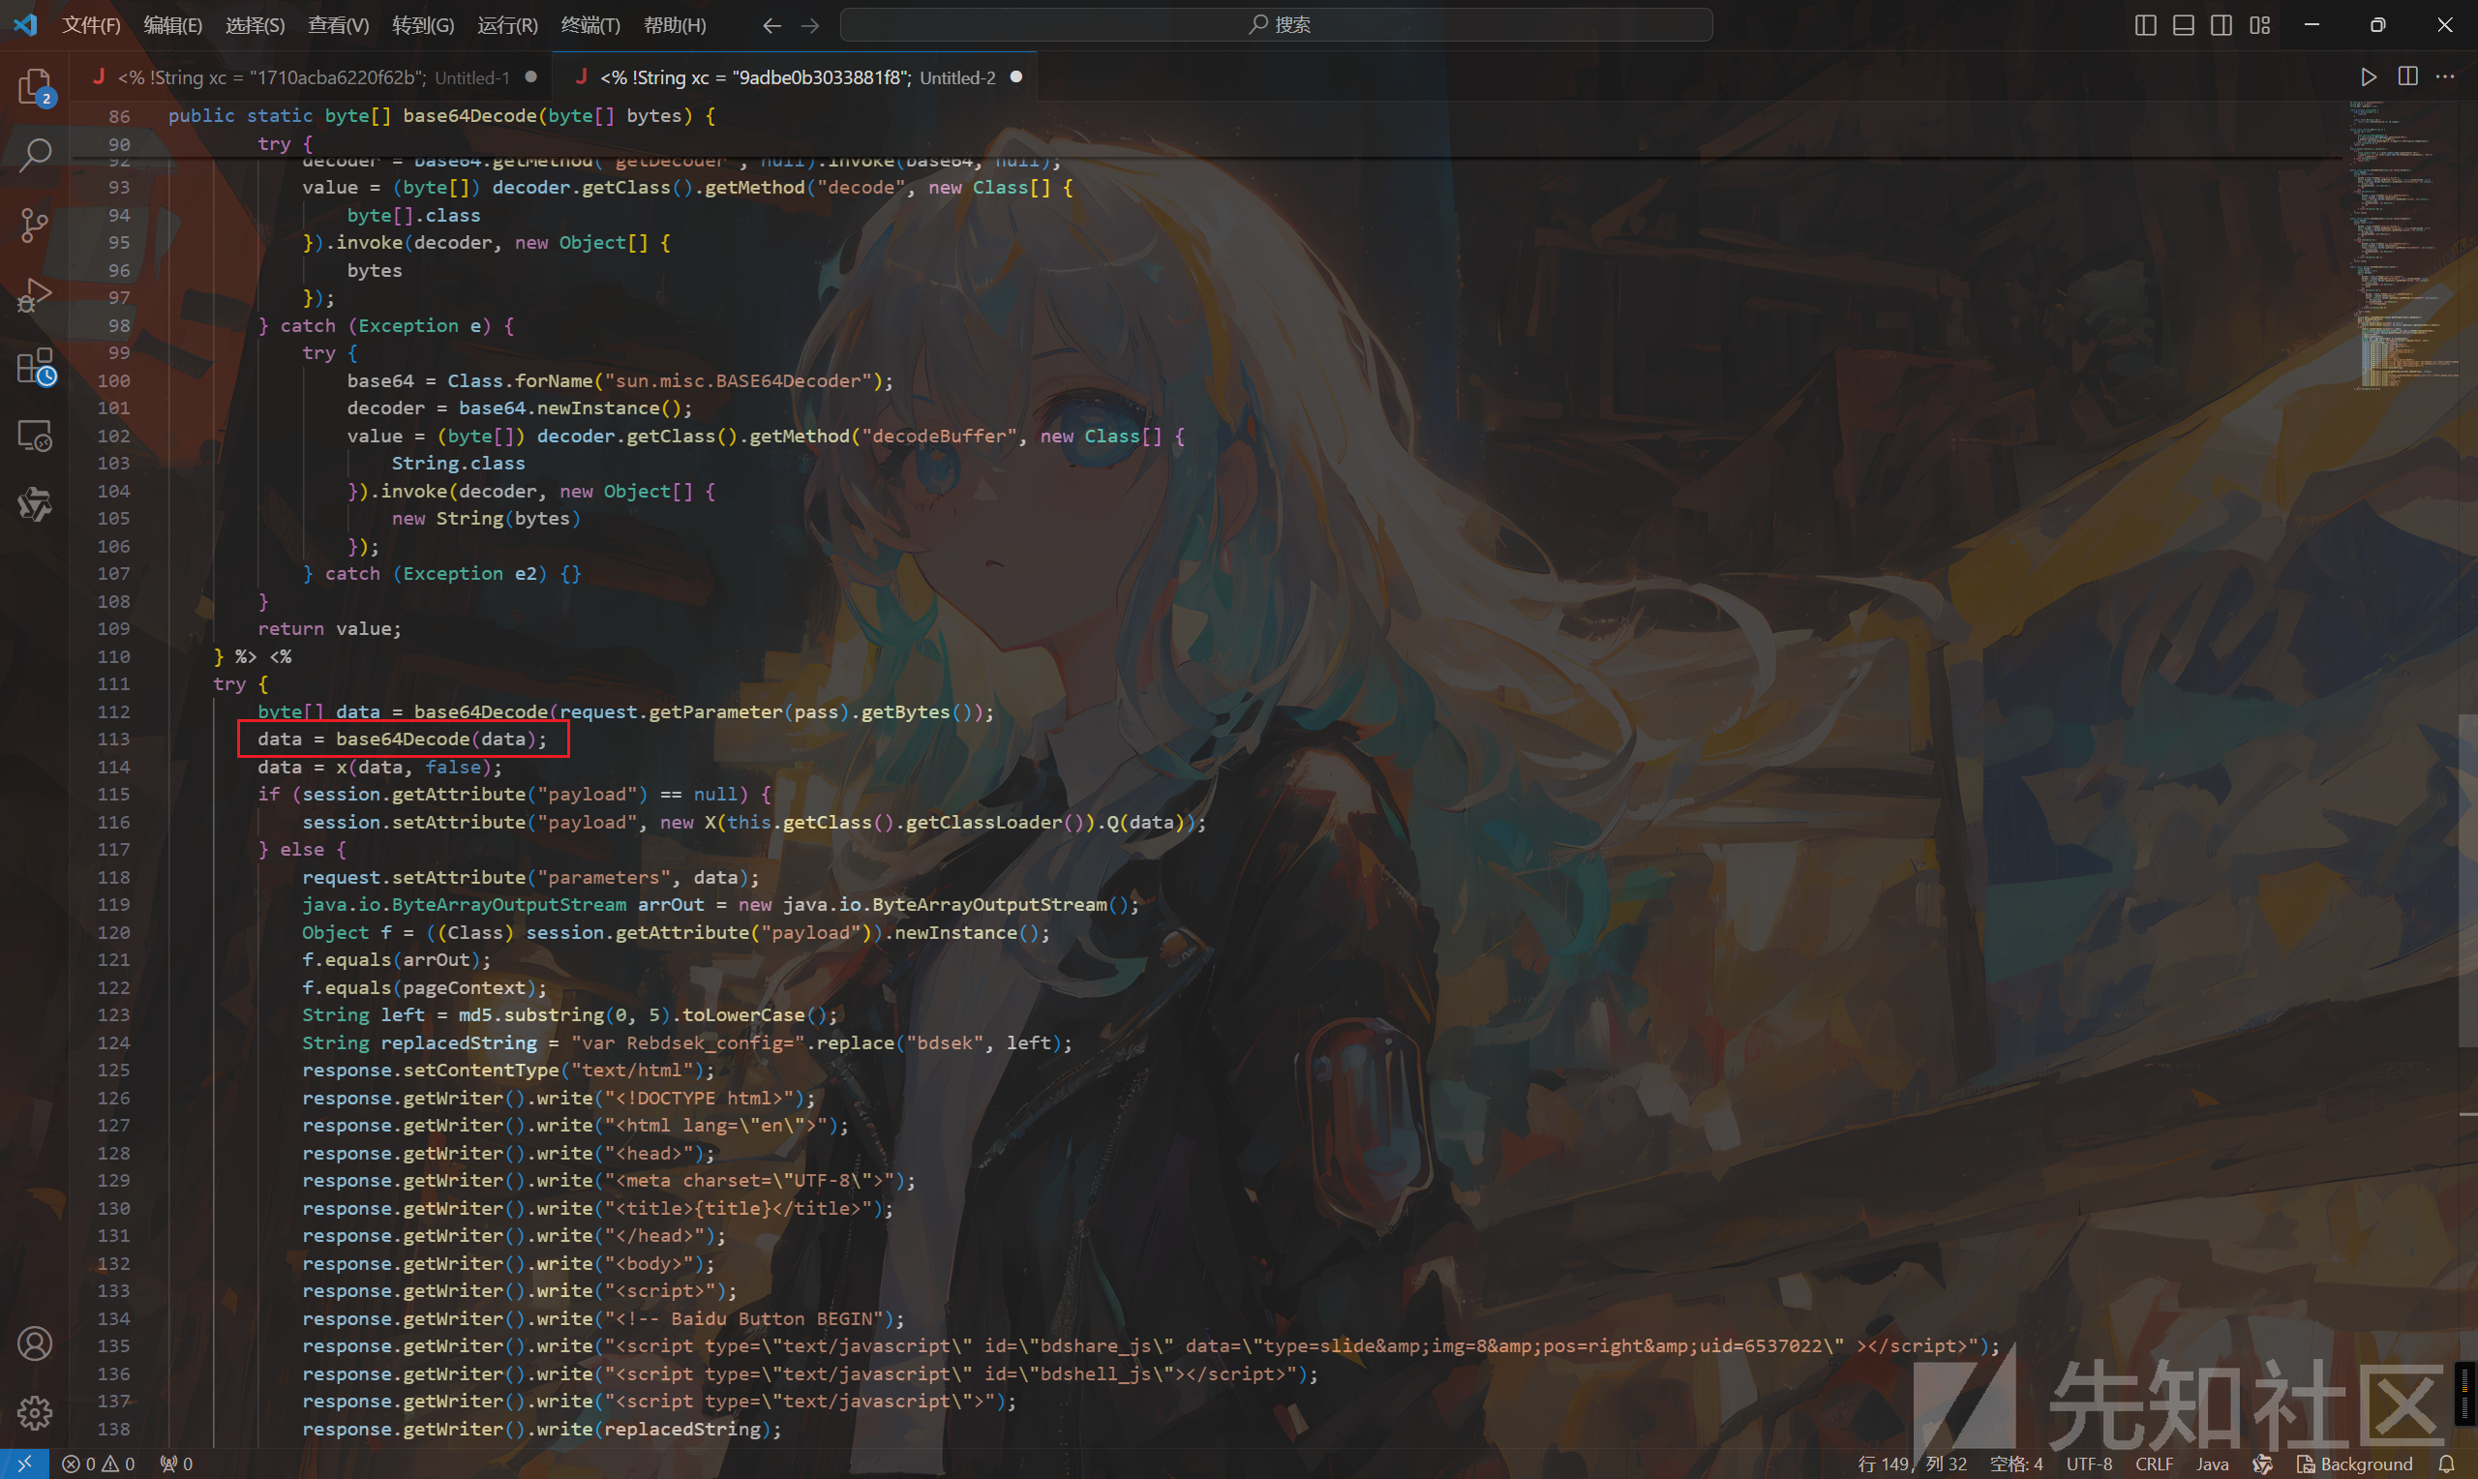Open the Manage gear icon
The image size is (2478, 1479).
click(35, 1412)
